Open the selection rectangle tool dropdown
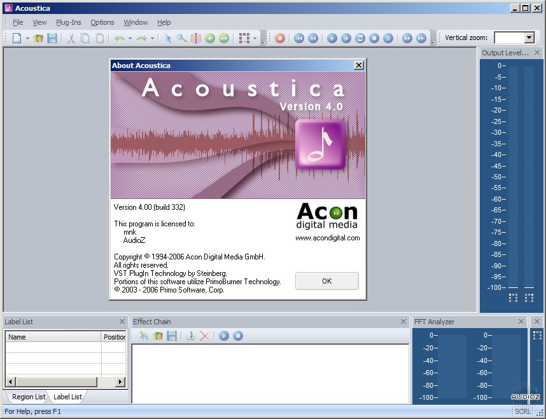 [x=255, y=38]
